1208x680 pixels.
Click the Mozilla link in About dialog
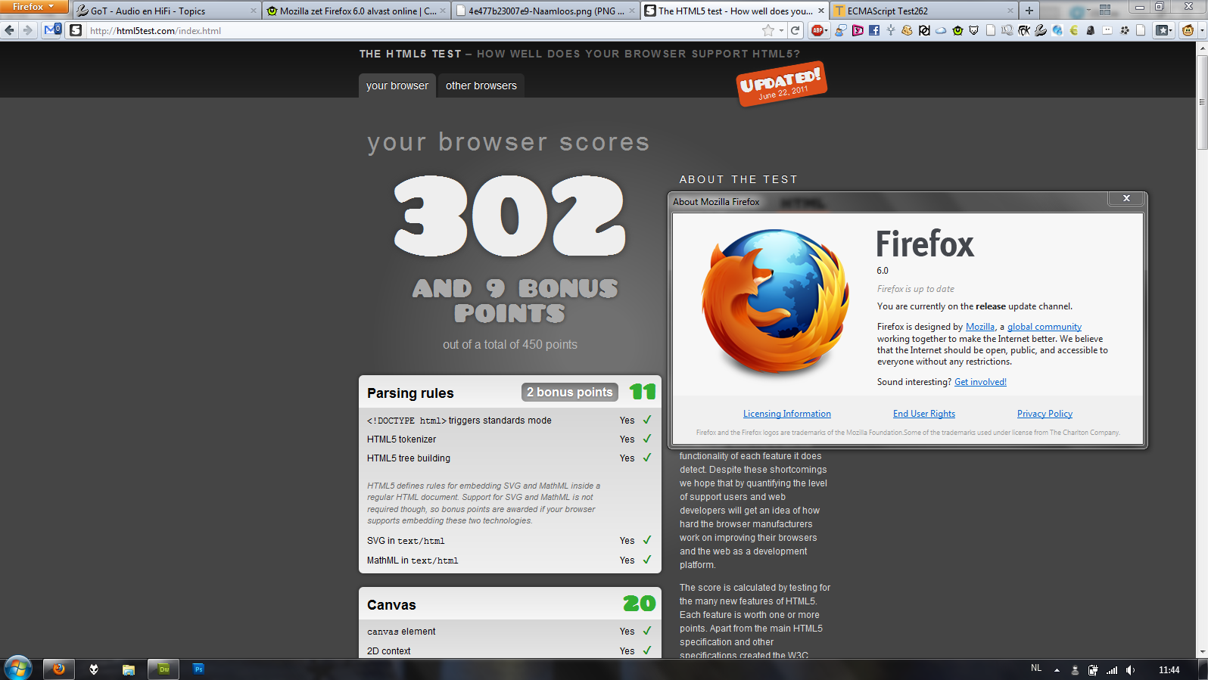click(980, 327)
